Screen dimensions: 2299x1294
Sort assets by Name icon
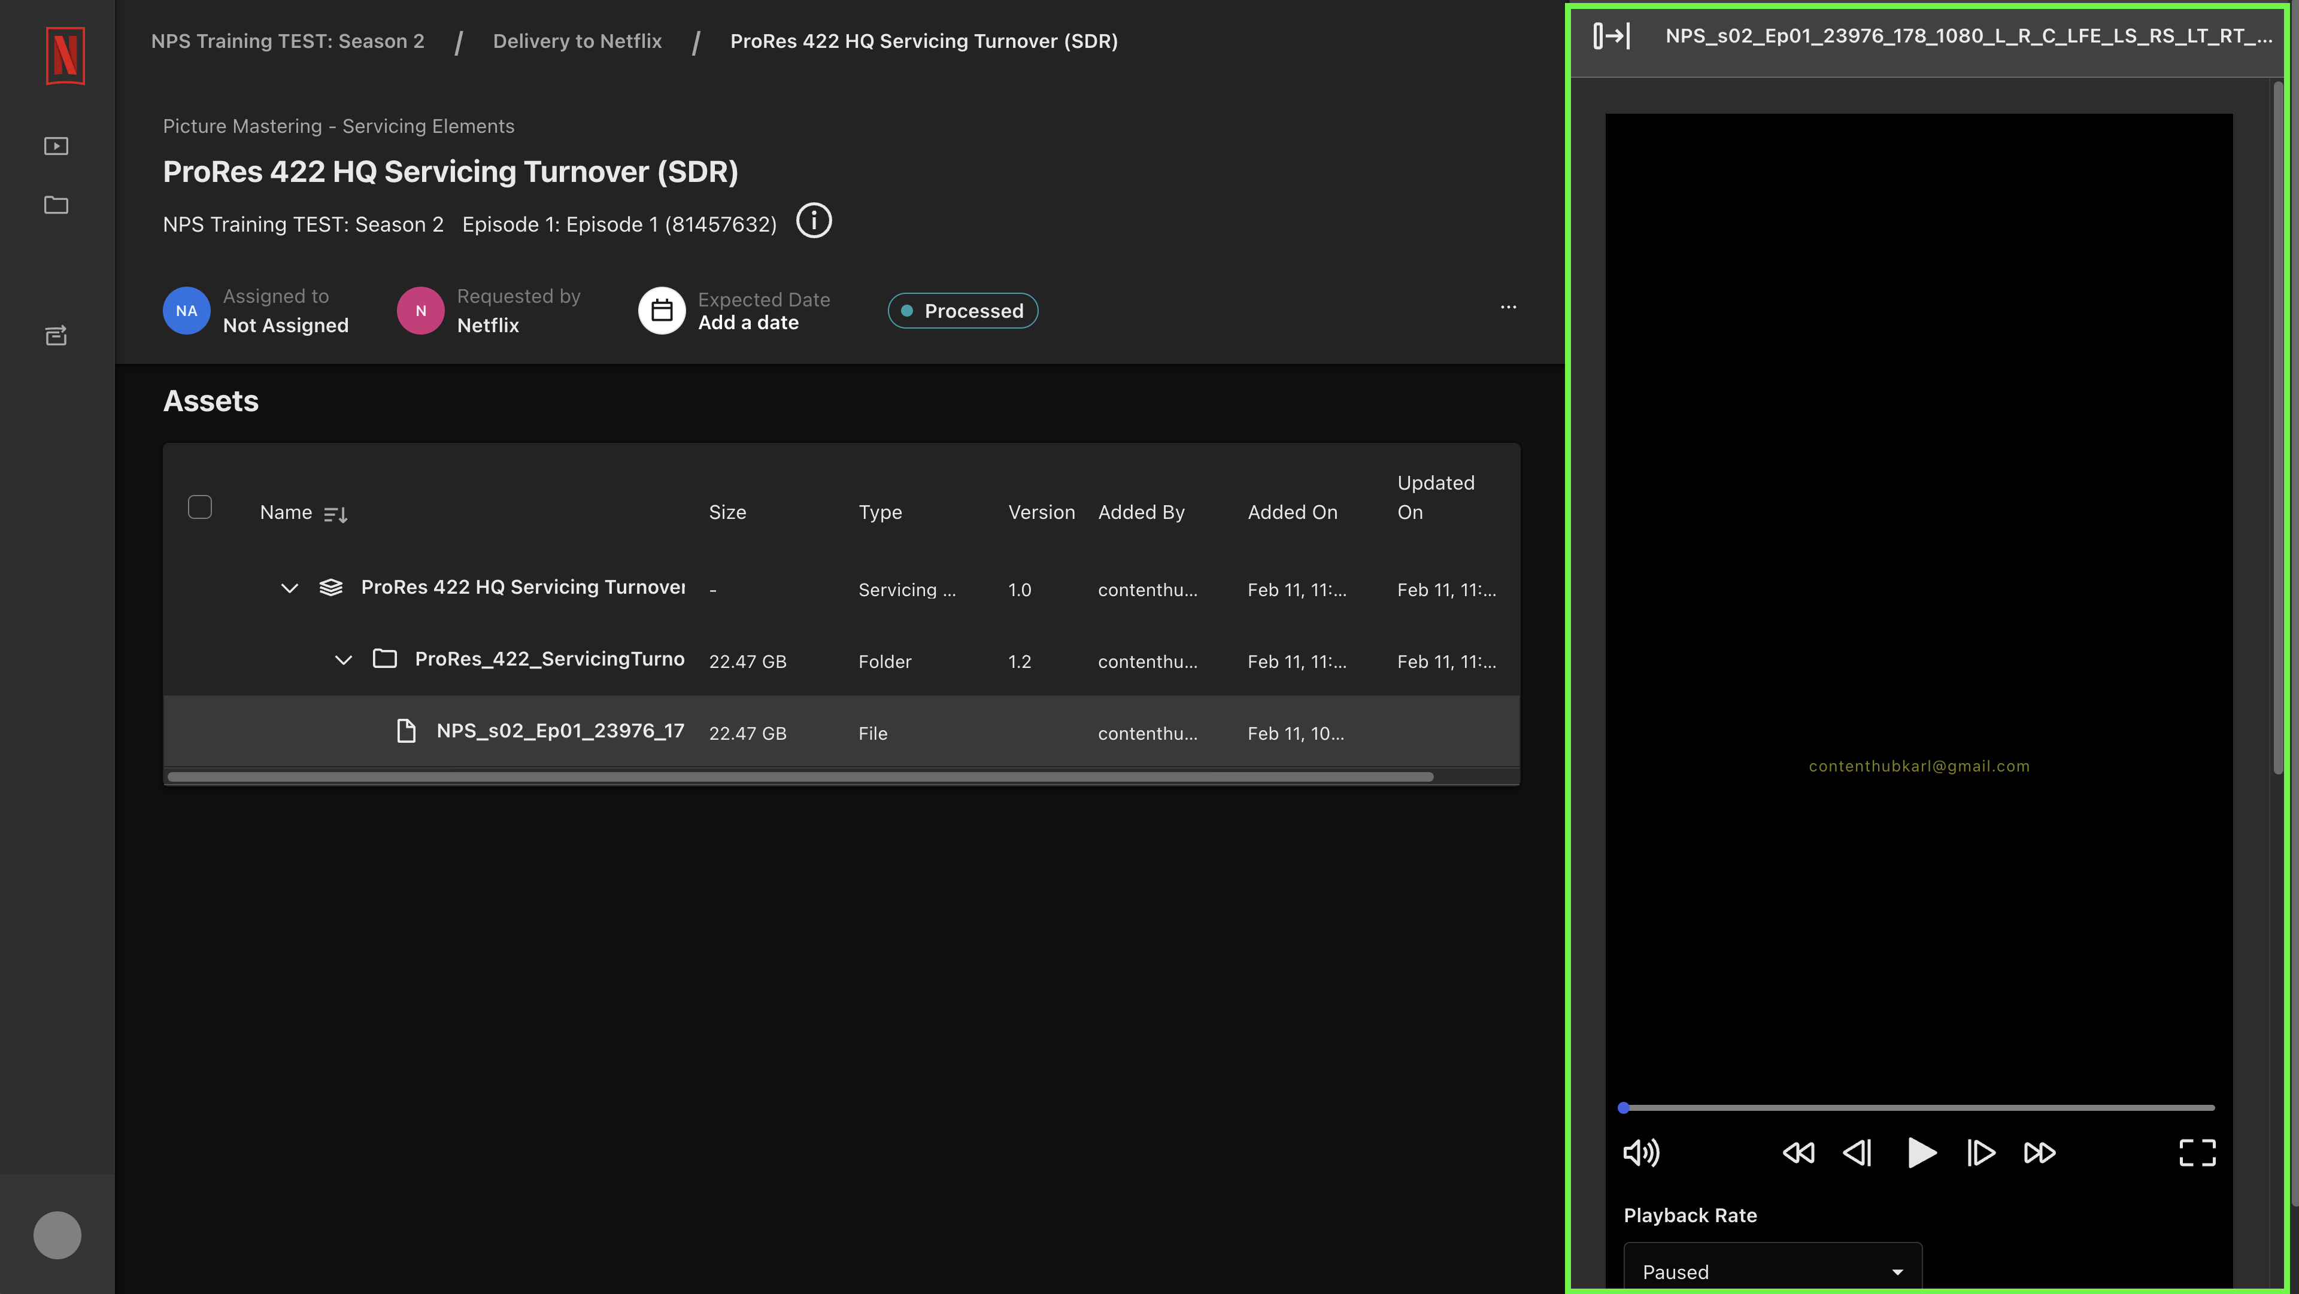pos(335,515)
